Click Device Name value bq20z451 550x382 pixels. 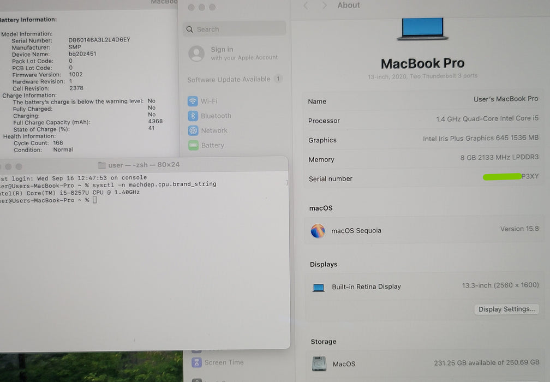[x=82, y=54]
